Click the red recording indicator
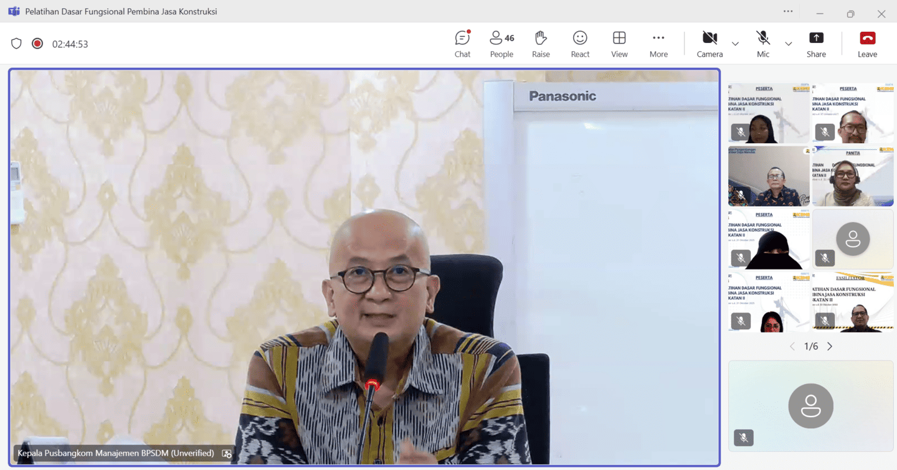The image size is (897, 470). click(x=37, y=44)
